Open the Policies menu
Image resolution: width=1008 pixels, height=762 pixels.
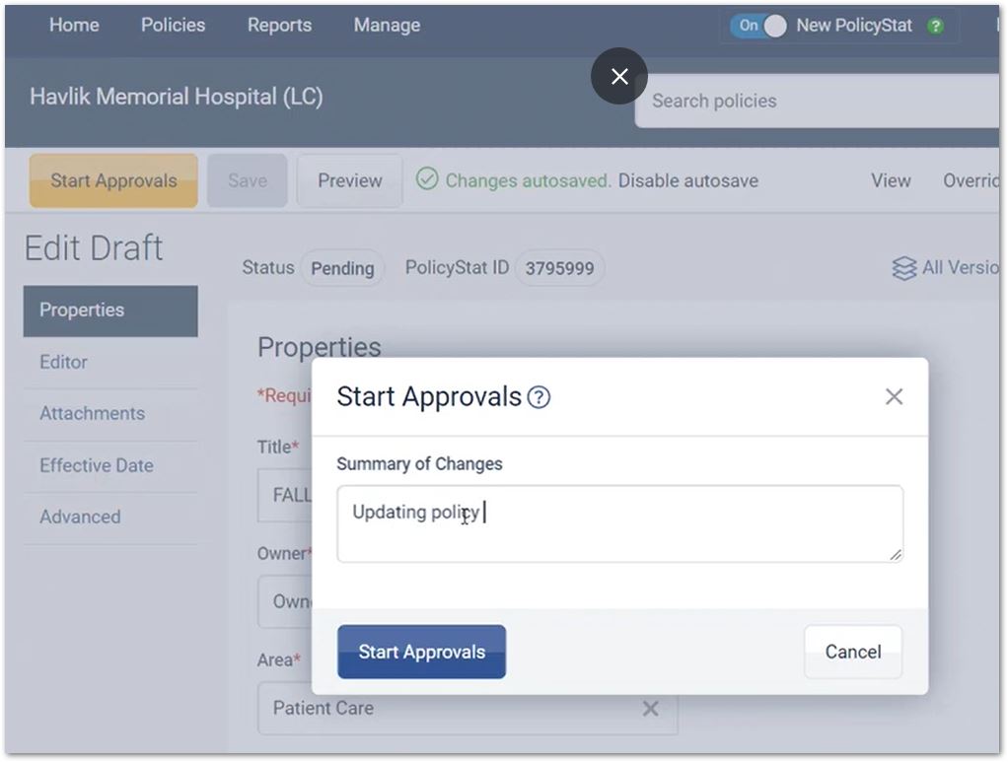pos(173,26)
